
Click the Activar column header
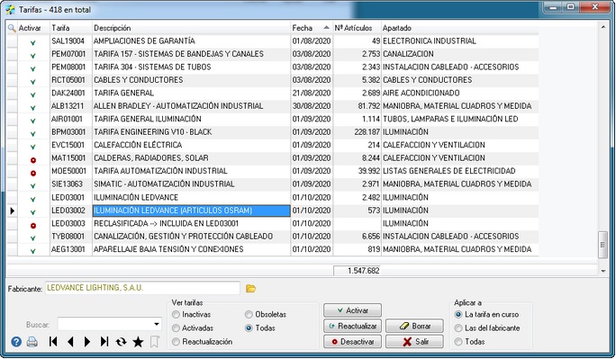[x=33, y=28]
